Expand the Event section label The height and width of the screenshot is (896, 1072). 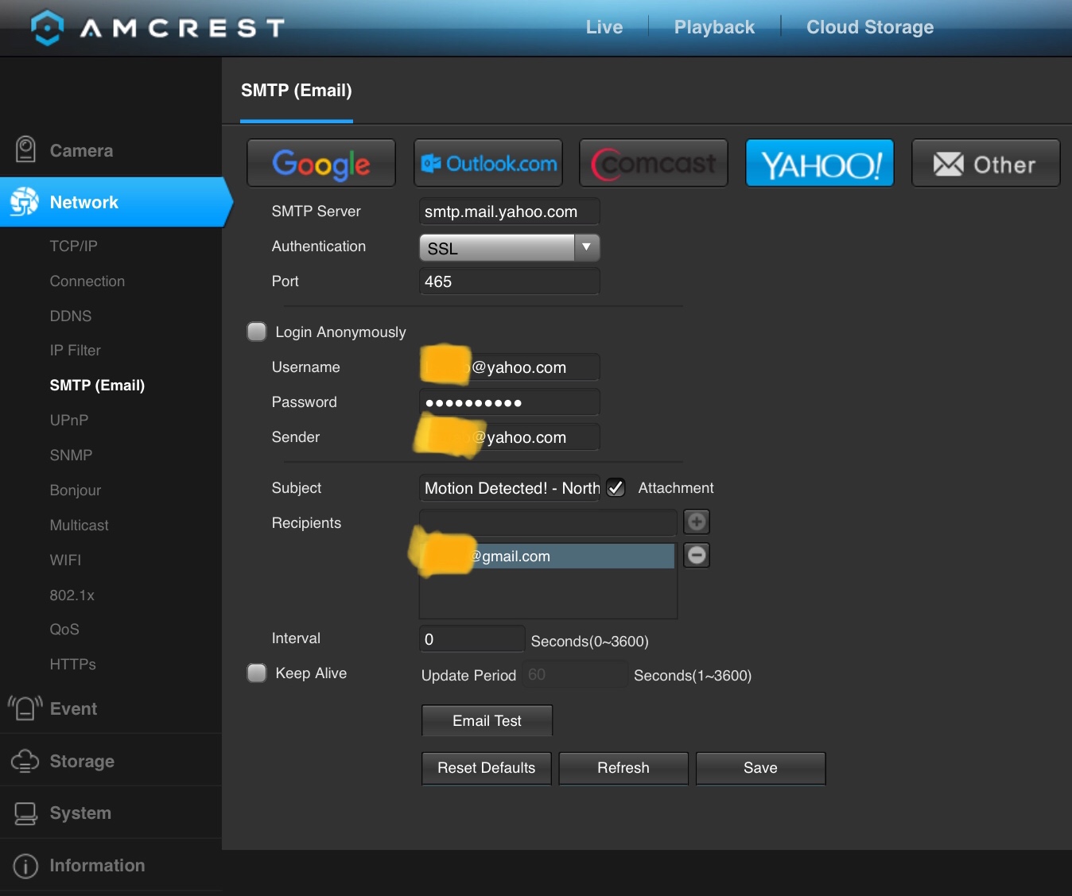click(73, 708)
